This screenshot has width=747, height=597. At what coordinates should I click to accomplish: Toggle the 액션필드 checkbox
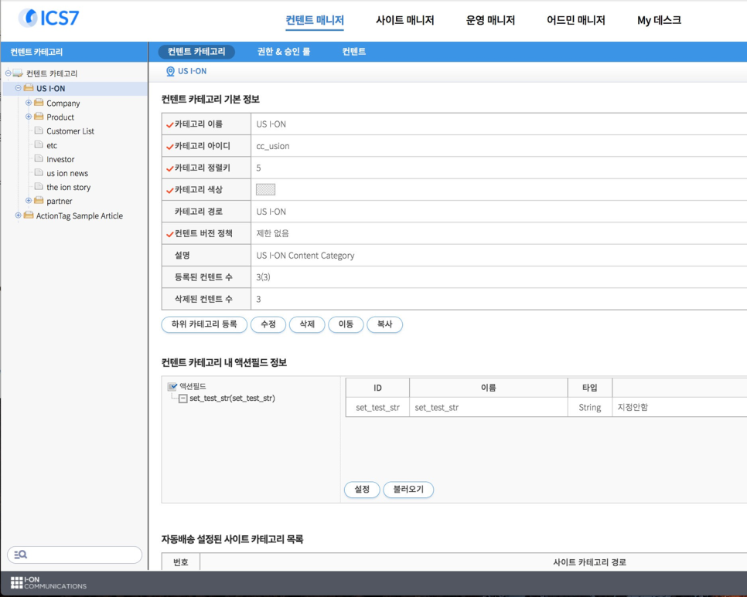click(x=172, y=386)
